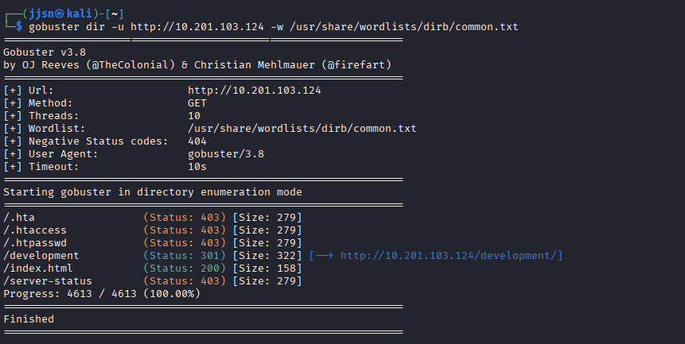Click the URL in the gobuster command
The width and height of the screenshot is (685, 344).
coord(199,27)
